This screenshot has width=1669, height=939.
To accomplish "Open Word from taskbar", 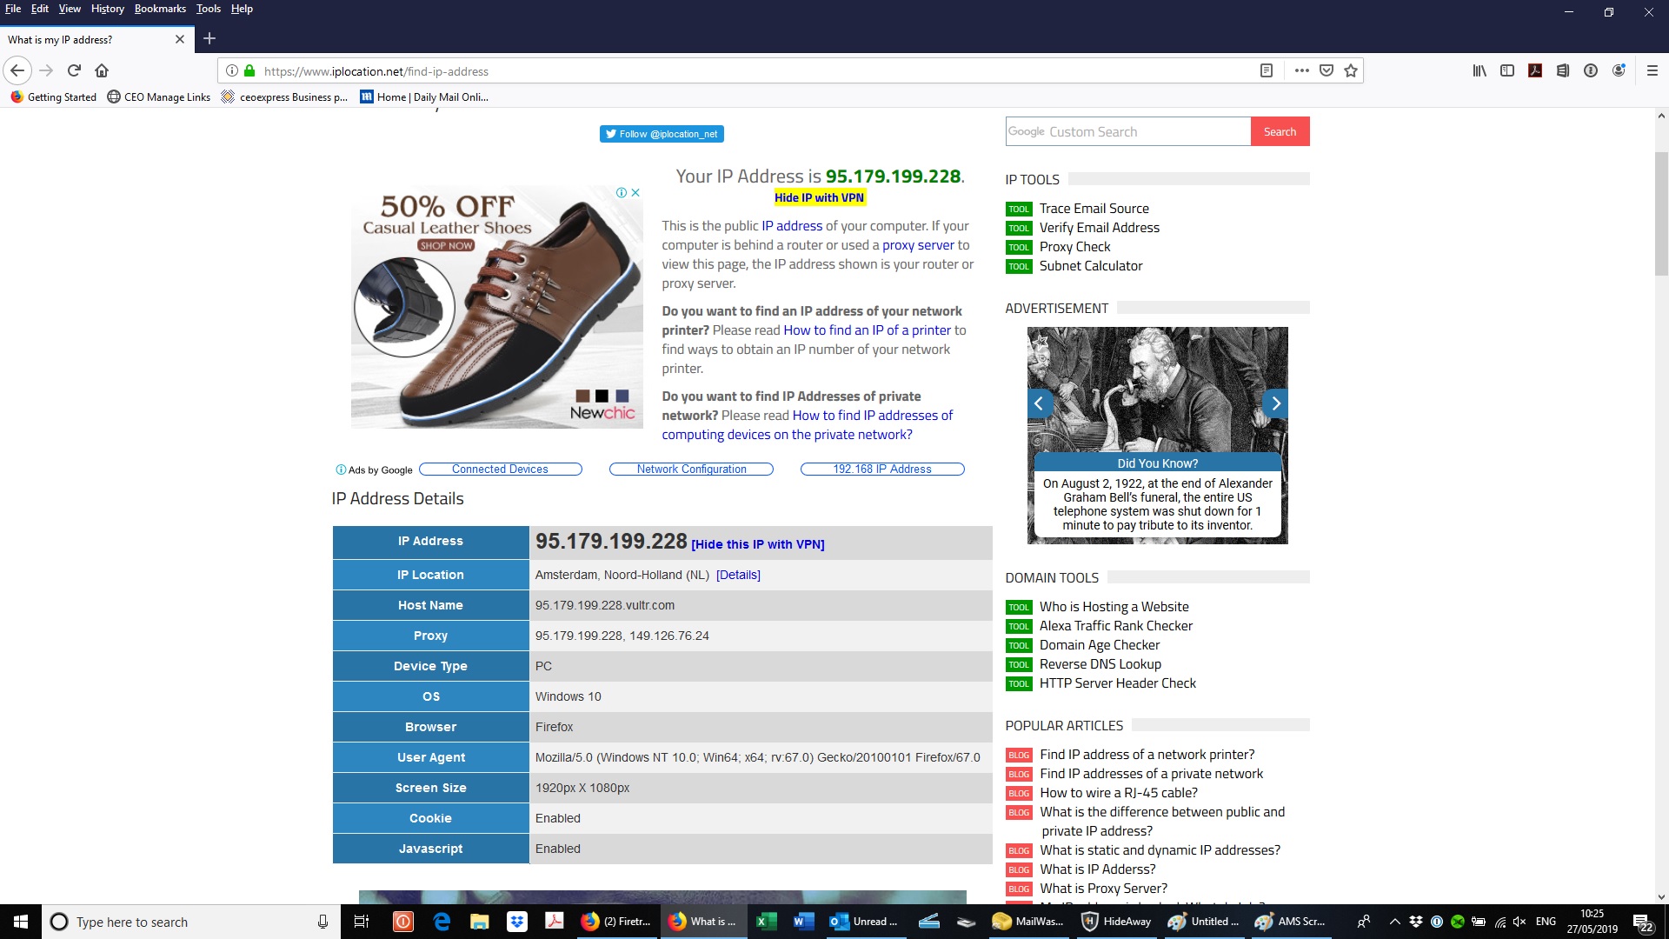I will 804,922.
